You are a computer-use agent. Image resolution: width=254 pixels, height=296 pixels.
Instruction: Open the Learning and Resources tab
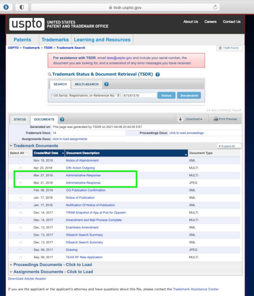point(102,40)
